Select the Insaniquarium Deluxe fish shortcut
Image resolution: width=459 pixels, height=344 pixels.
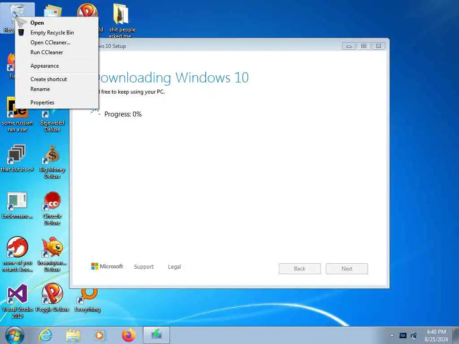click(x=52, y=254)
